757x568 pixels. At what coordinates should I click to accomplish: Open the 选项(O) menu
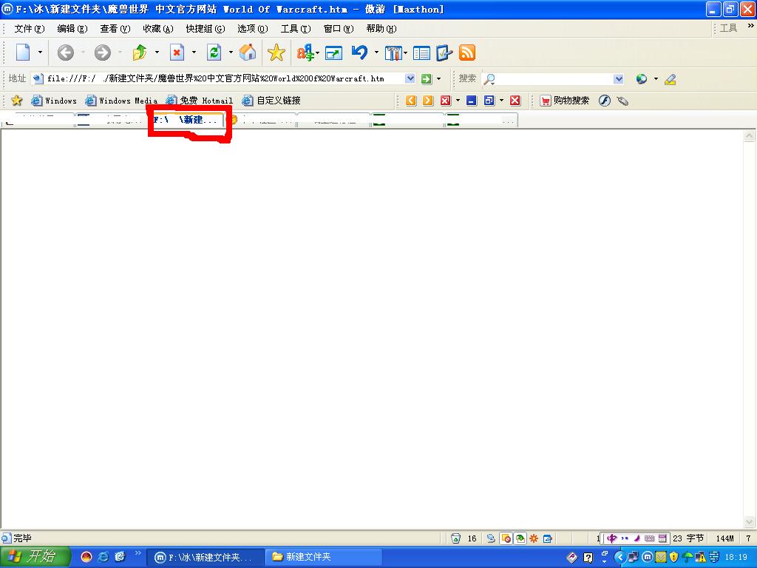point(253,29)
